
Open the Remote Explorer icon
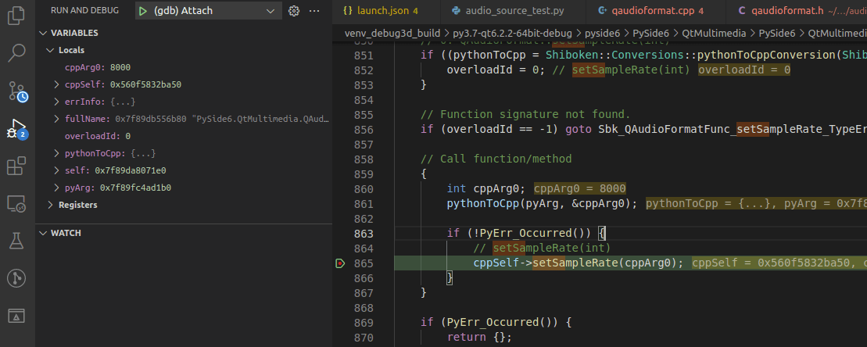tap(17, 203)
